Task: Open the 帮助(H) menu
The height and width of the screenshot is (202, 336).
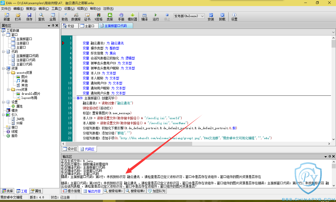Action: tap(95, 8)
